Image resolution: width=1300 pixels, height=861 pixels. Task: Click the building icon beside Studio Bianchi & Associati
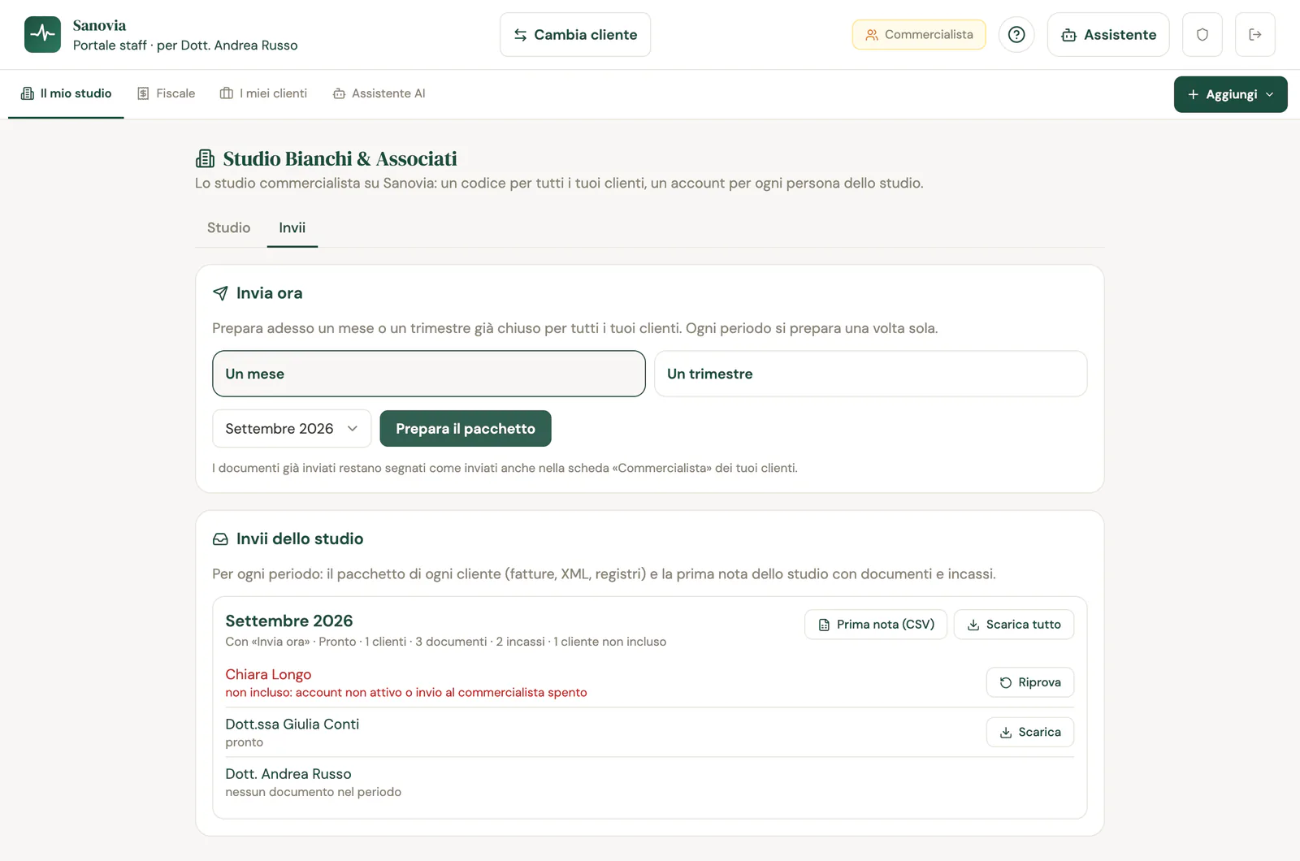206,158
